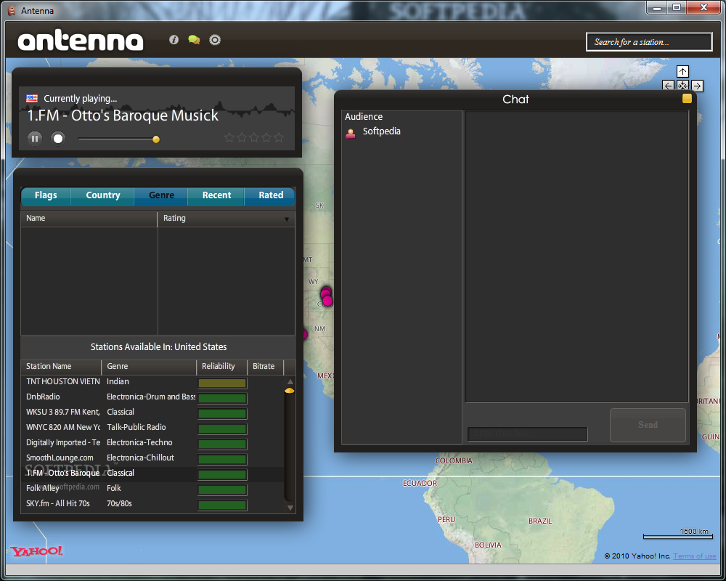This screenshot has height=581, width=726.
Task: Pan map up with arrow button
Action: pos(682,71)
